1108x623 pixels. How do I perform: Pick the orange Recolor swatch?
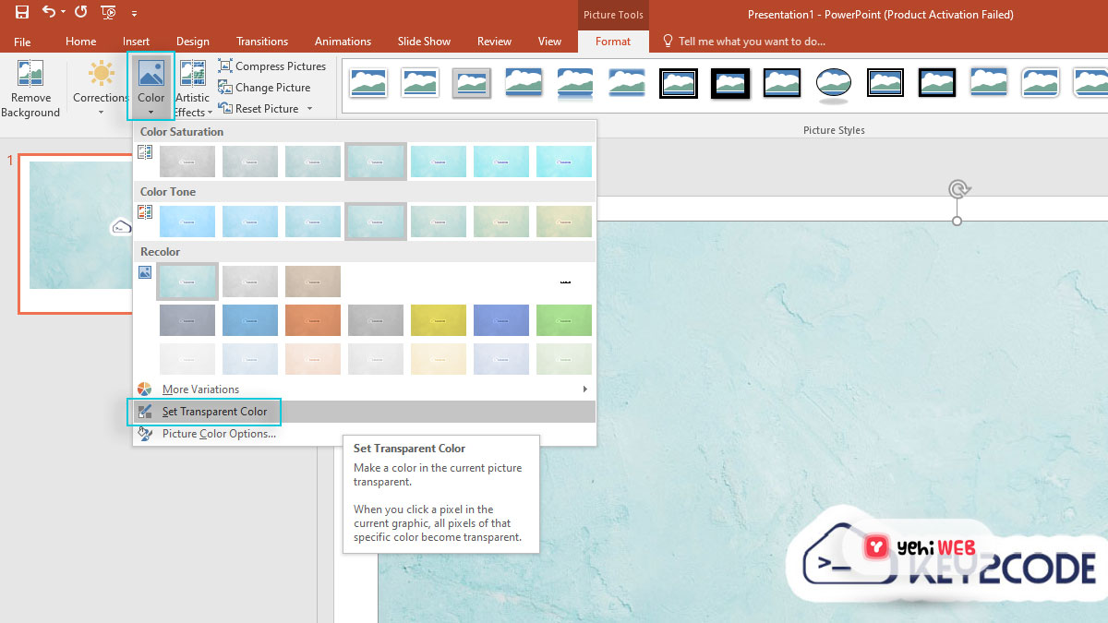(x=312, y=319)
